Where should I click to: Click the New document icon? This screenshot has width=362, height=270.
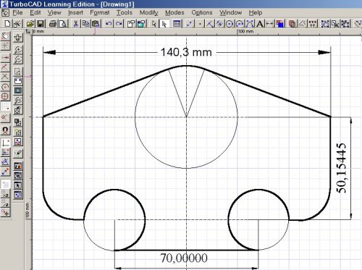pyautogui.click(x=7, y=23)
